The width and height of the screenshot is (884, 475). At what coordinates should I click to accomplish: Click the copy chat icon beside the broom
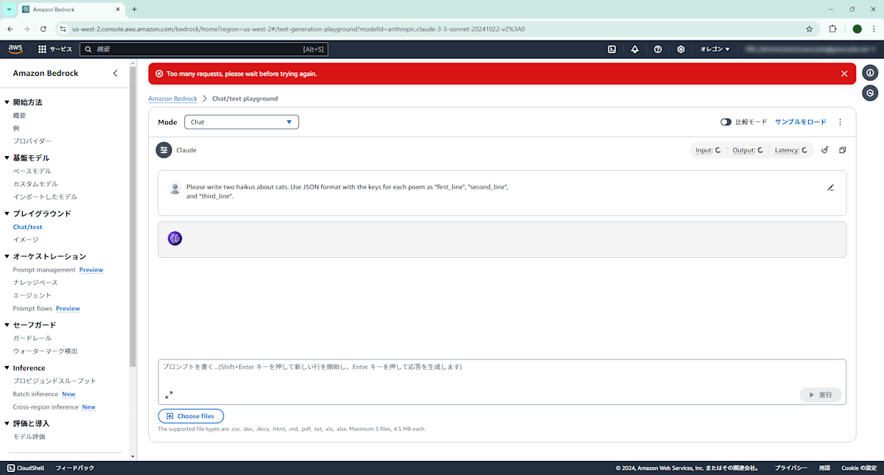842,150
